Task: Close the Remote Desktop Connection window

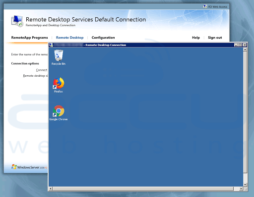Action: click(245, 45)
